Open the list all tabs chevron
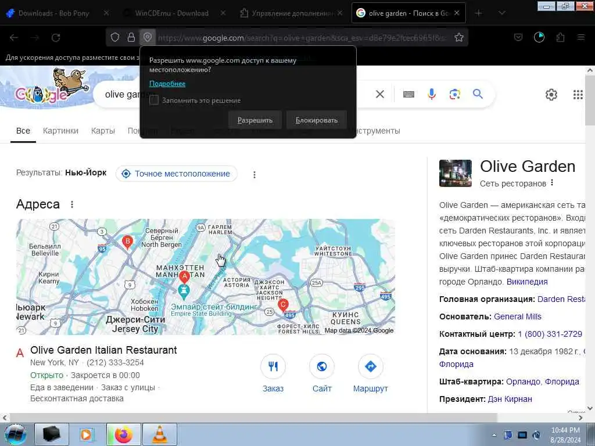Screen dimensions: 595x446 pyautogui.click(x=502, y=13)
